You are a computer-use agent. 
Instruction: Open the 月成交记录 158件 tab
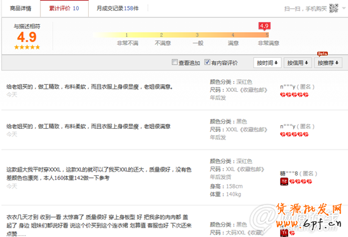(x=118, y=8)
